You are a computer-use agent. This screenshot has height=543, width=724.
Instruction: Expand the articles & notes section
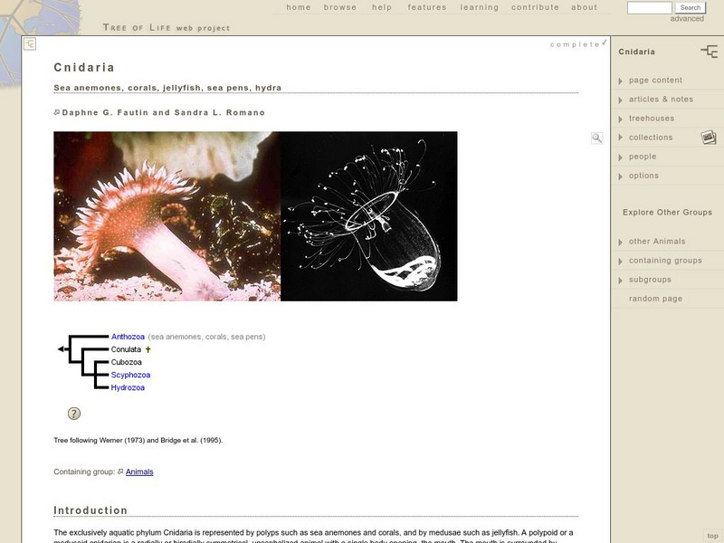655,99
